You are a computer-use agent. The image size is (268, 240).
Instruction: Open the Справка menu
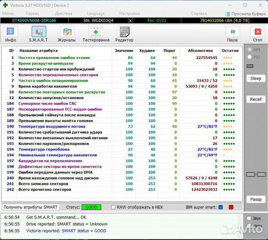[199, 13]
